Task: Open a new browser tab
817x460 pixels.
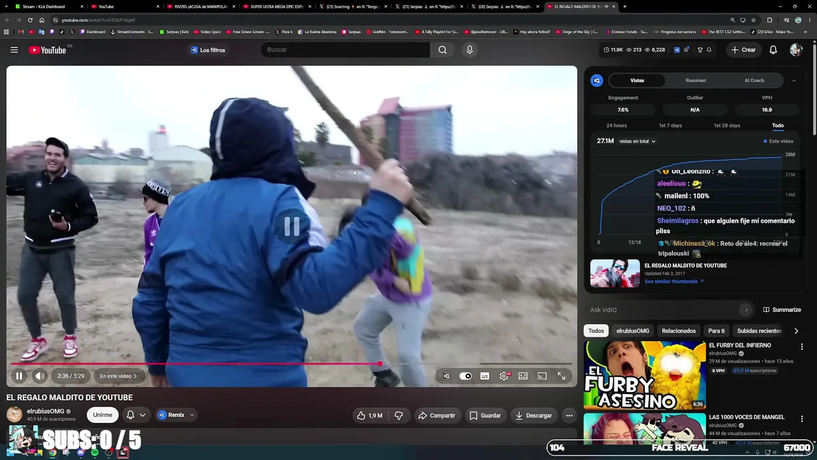Action: click(624, 6)
